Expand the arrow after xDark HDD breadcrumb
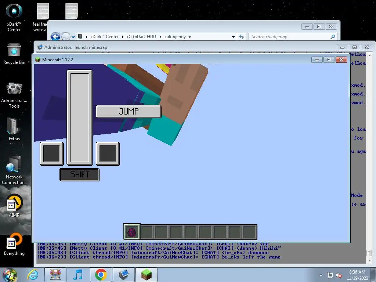The image size is (376, 282). pos(160,37)
